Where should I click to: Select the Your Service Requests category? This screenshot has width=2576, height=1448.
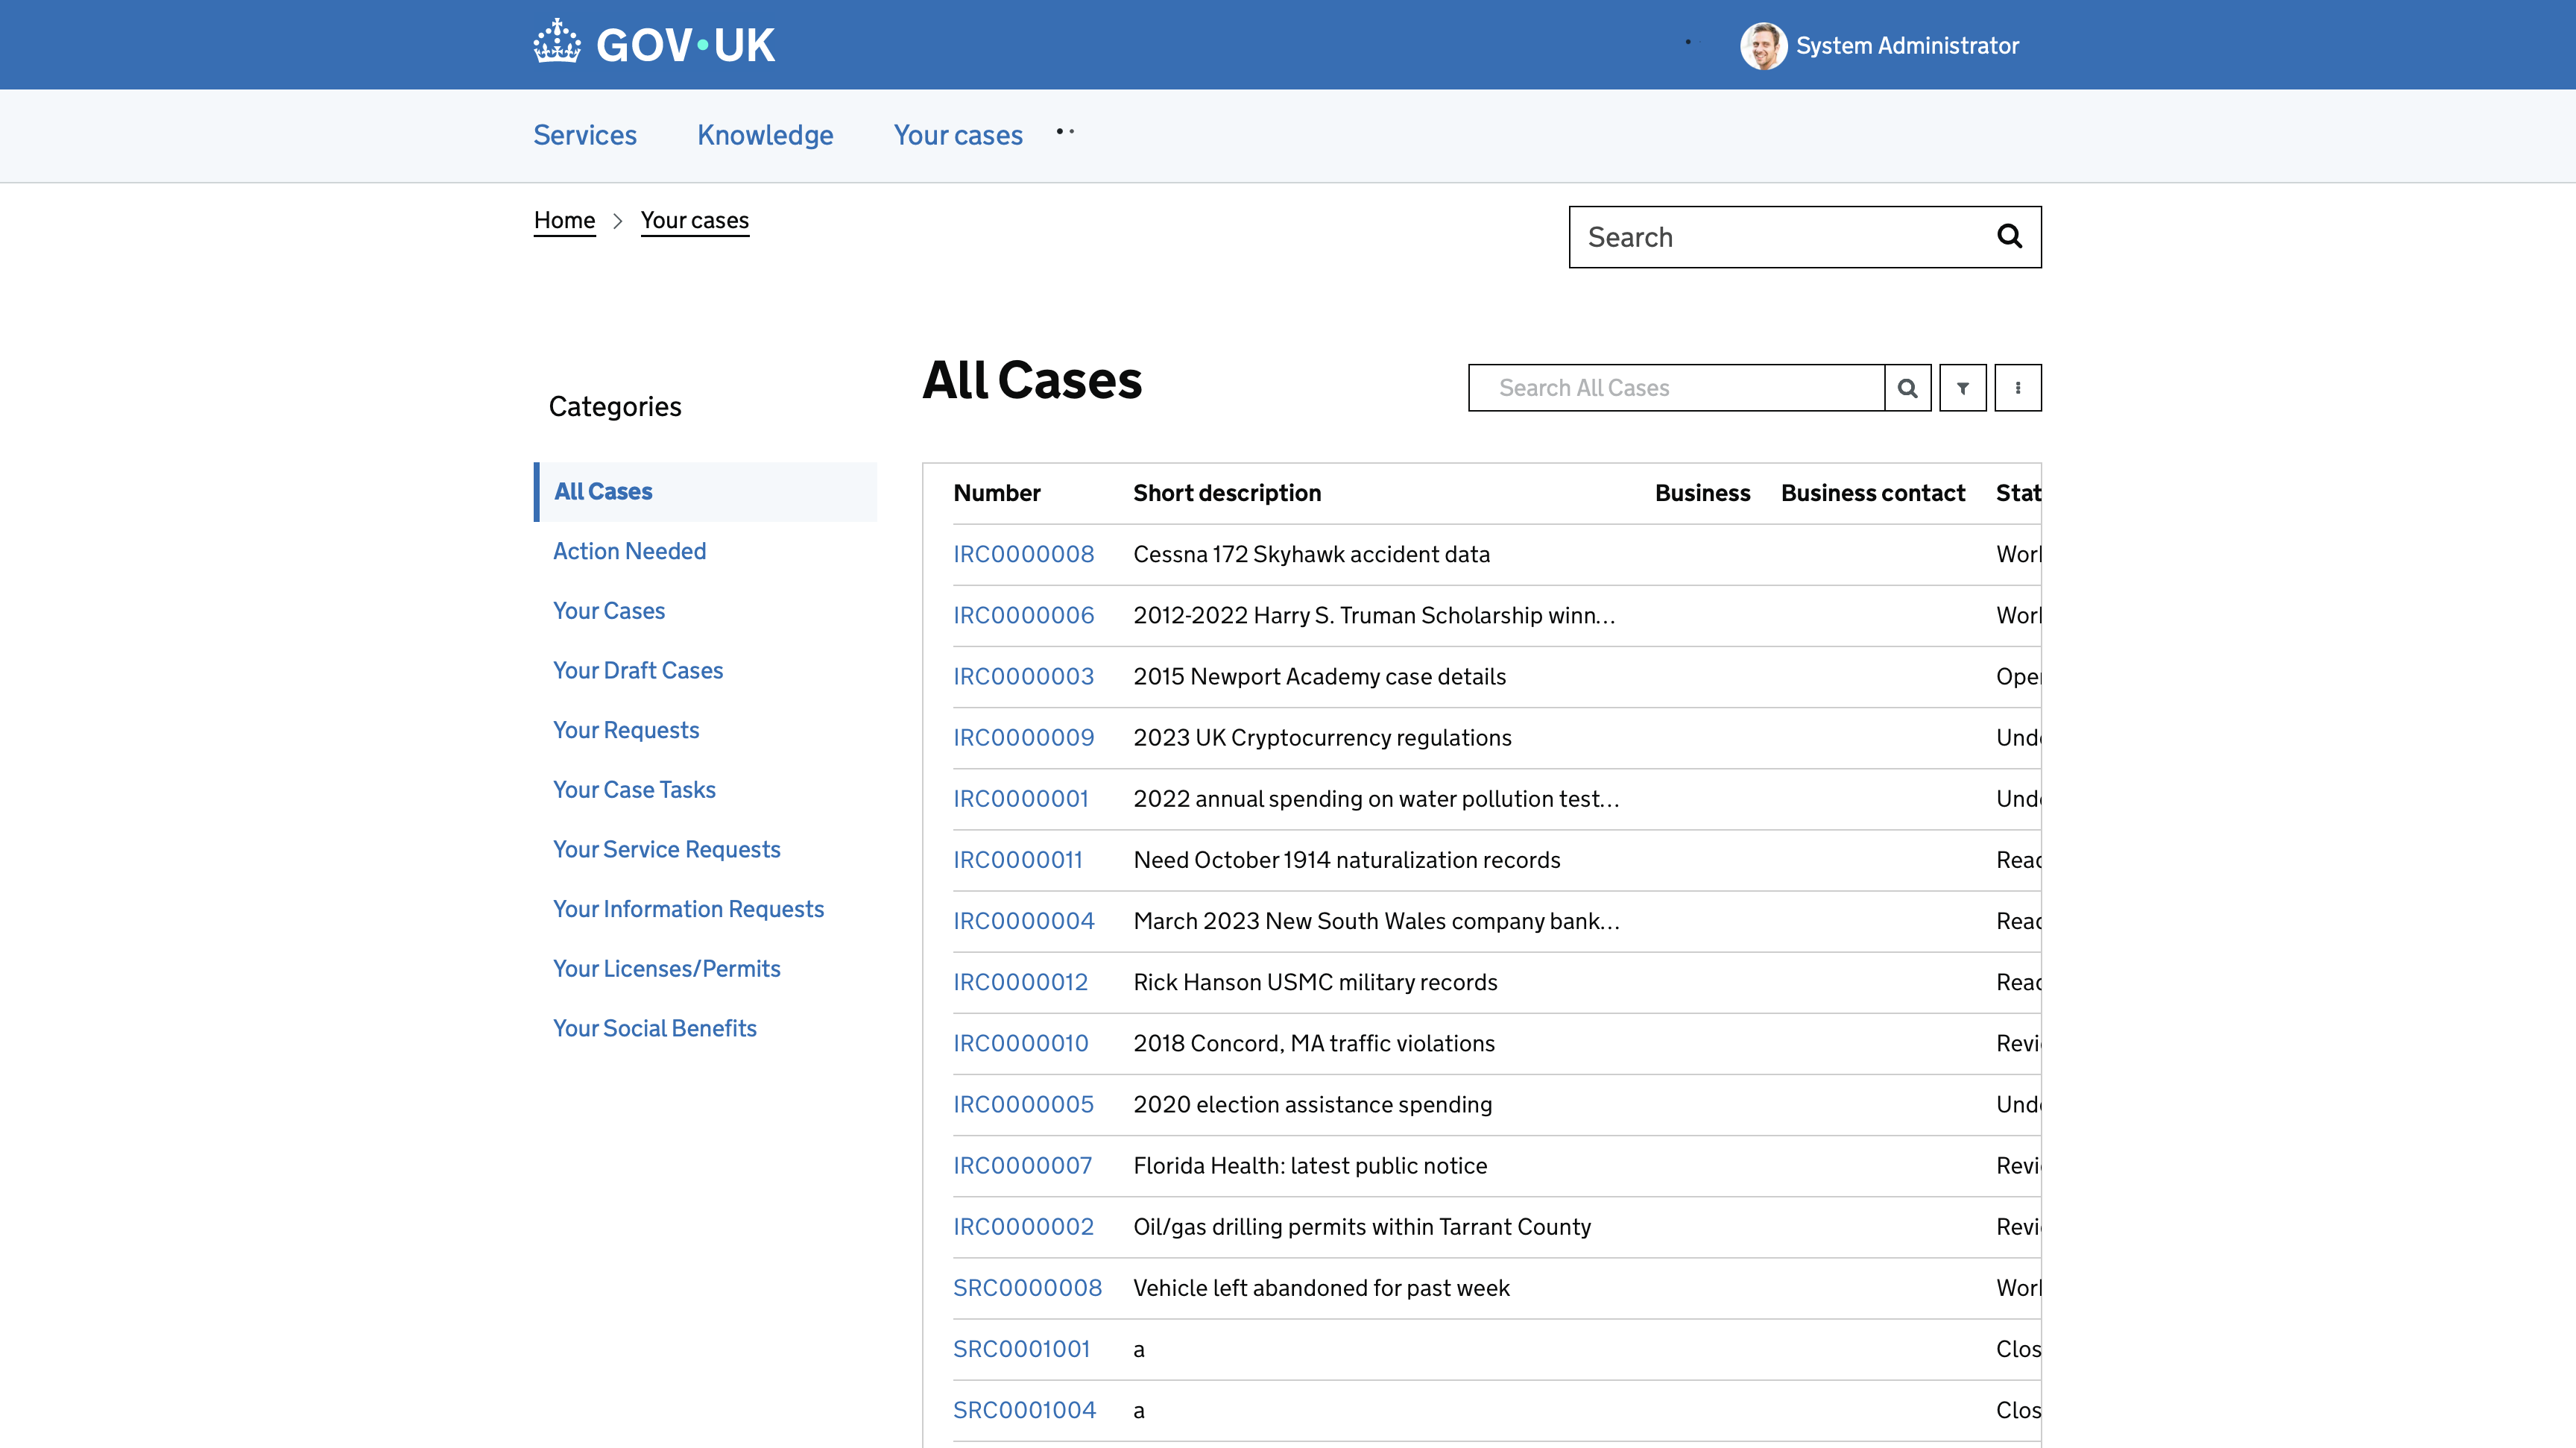(x=666, y=849)
